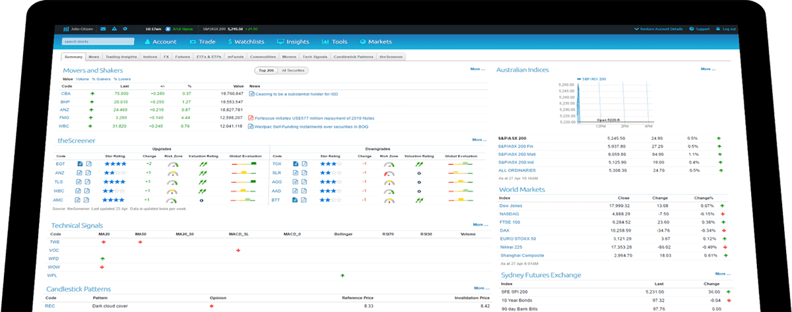Open the Westpac Self-Funding news document icon
Screen dimensions: 792x312
tap(252, 126)
